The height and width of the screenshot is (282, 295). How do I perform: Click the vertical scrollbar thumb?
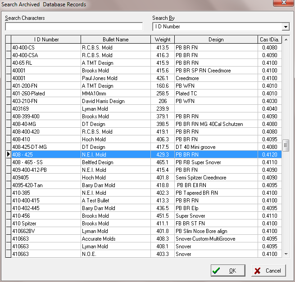(x=286, y=145)
